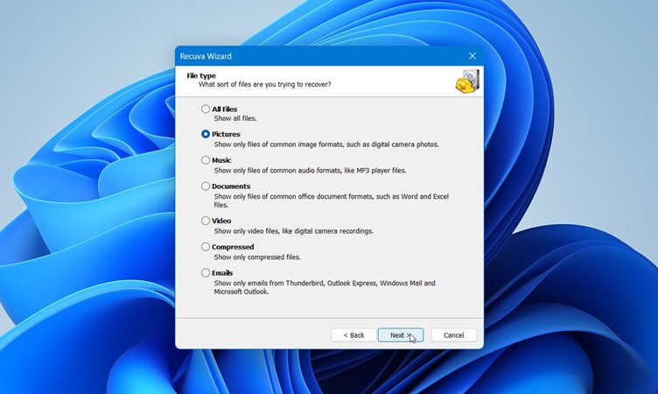Pick the Documents file type option
Image resolution: width=658 pixels, height=394 pixels.
click(206, 186)
